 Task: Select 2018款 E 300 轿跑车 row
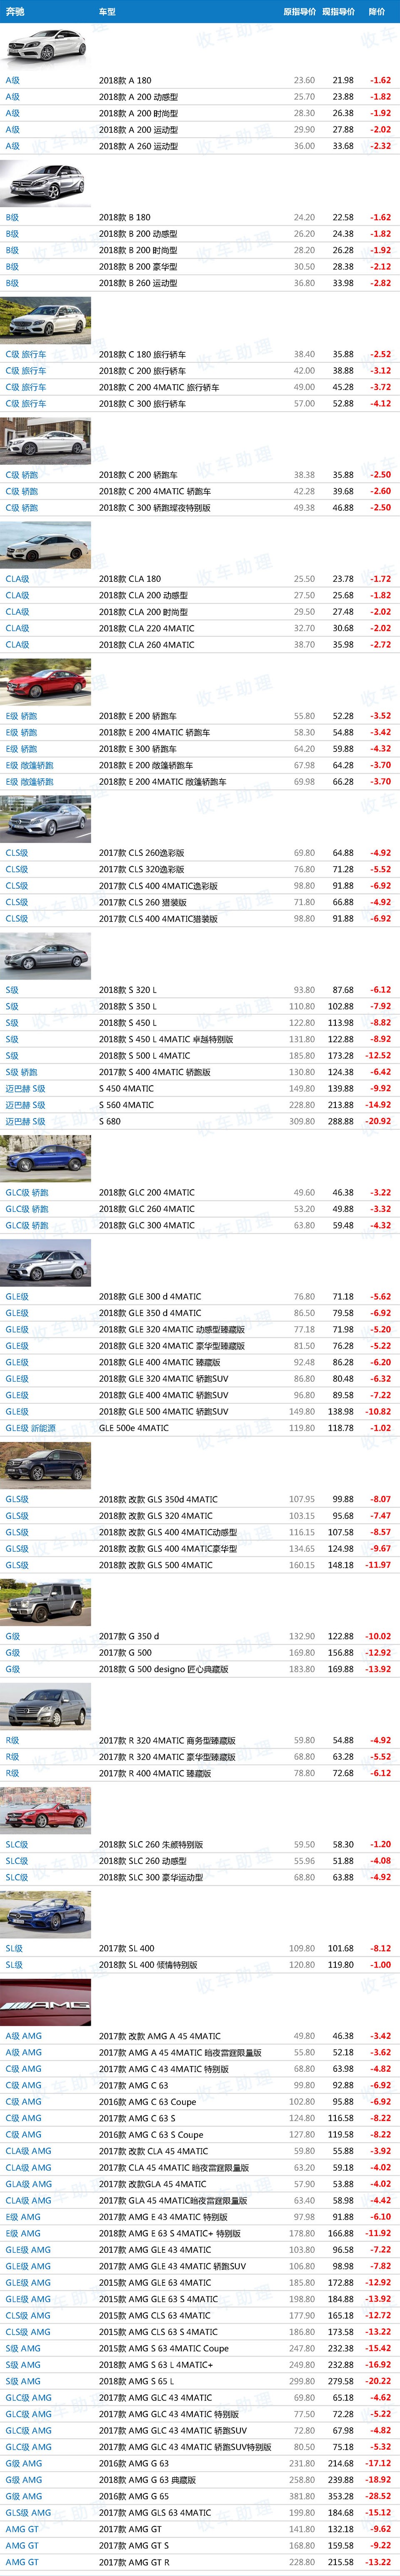(x=200, y=749)
